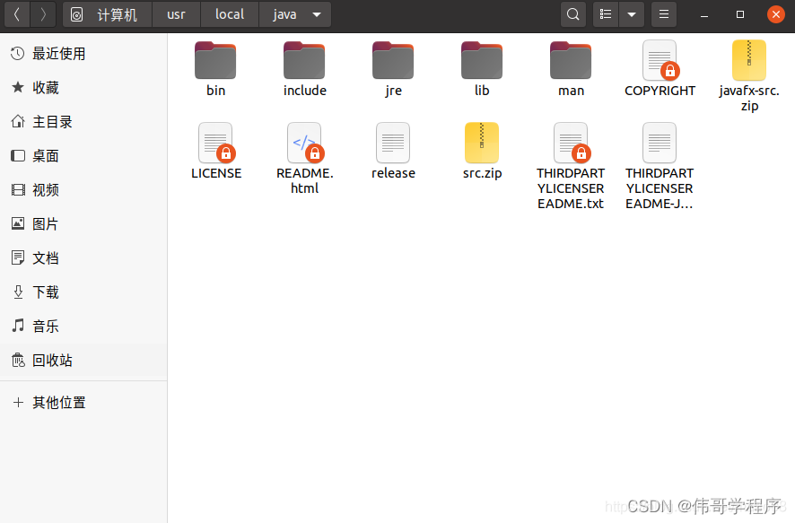
Task: Go forward with the right arrow button
Action: coord(43,14)
